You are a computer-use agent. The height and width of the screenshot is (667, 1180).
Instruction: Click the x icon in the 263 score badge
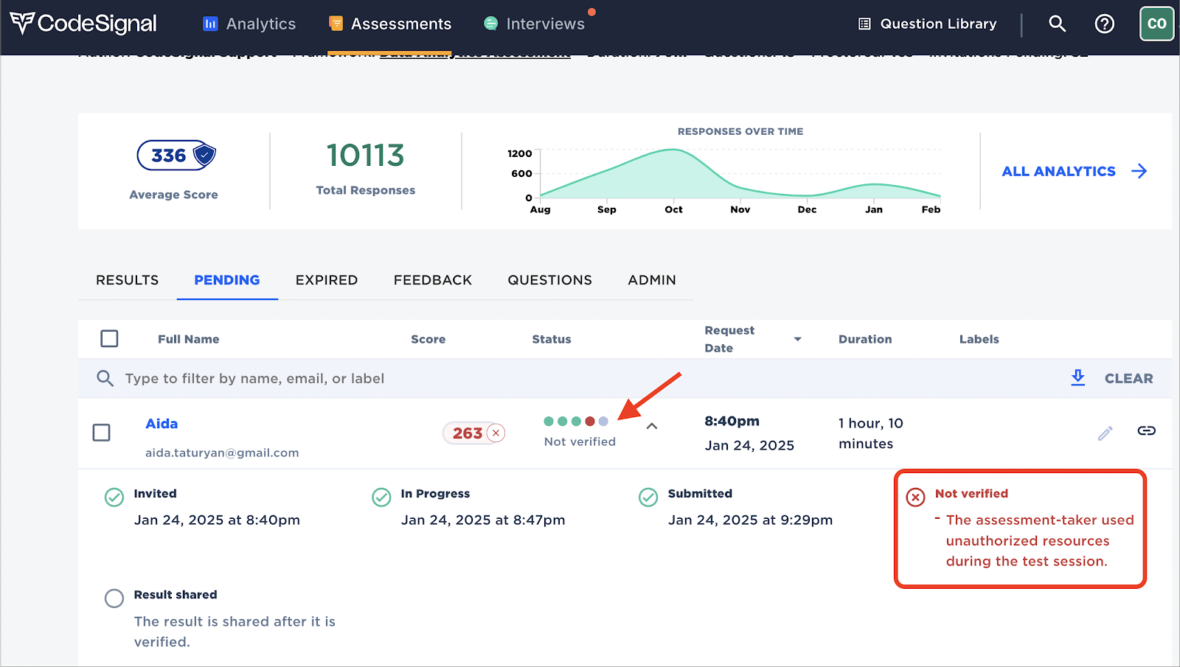pyautogui.click(x=496, y=433)
